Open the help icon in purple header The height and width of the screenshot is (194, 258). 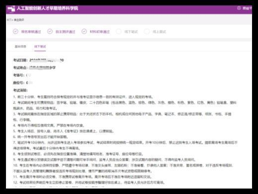tap(239, 8)
